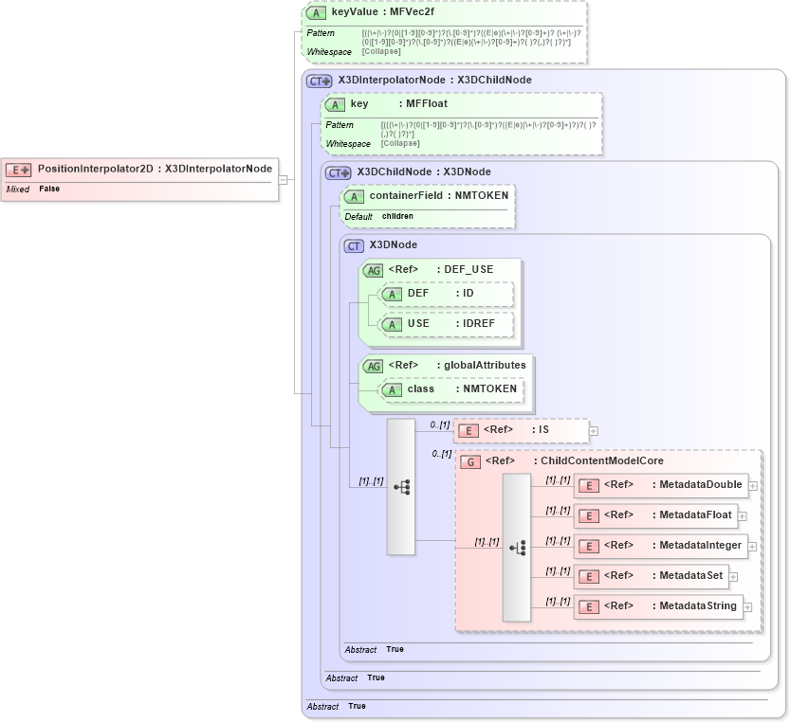Expand the MetadataDouble element
790x722 pixels.
(x=753, y=486)
